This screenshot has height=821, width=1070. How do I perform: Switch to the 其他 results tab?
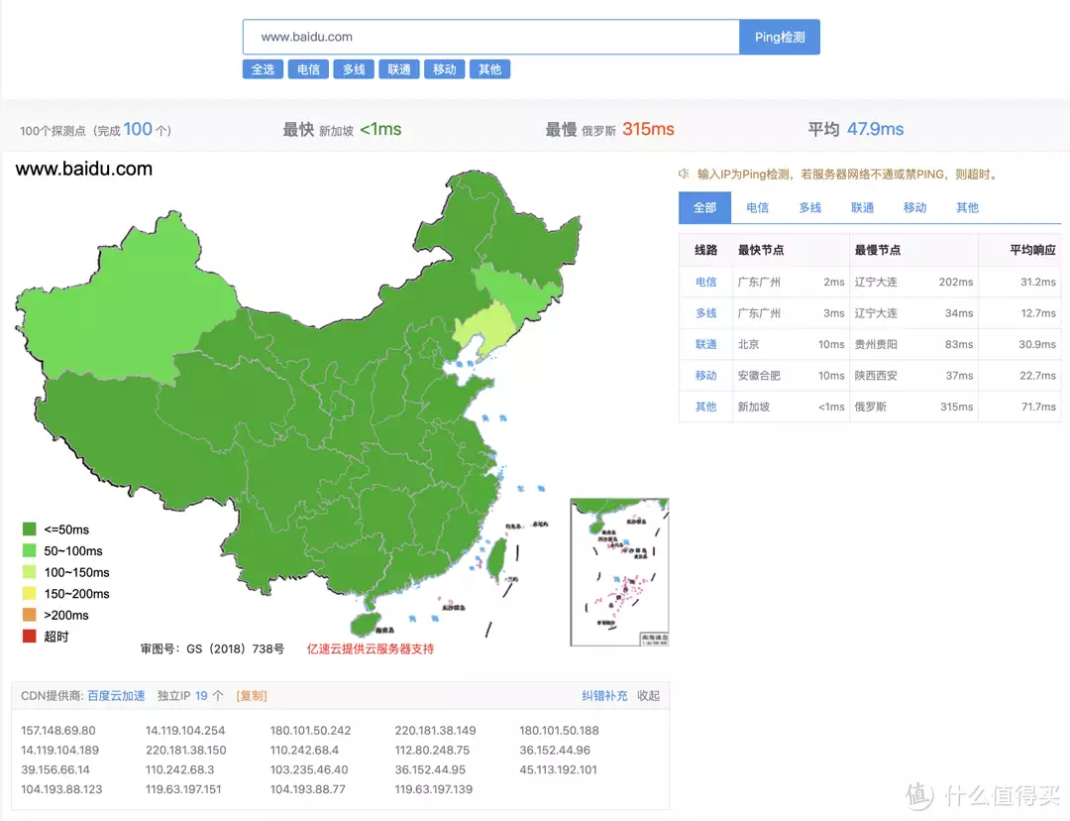967,207
